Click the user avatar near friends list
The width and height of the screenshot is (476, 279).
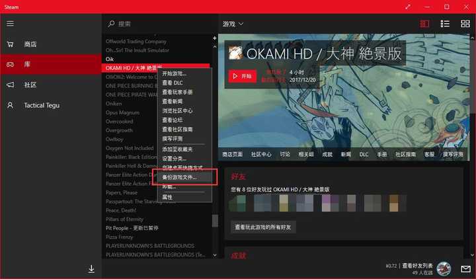click(x=444, y=268)
